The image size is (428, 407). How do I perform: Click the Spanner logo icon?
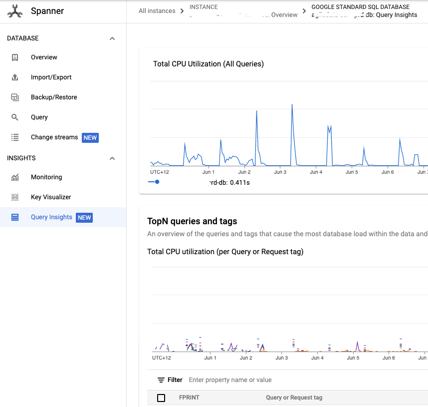(x=15, y=11)
